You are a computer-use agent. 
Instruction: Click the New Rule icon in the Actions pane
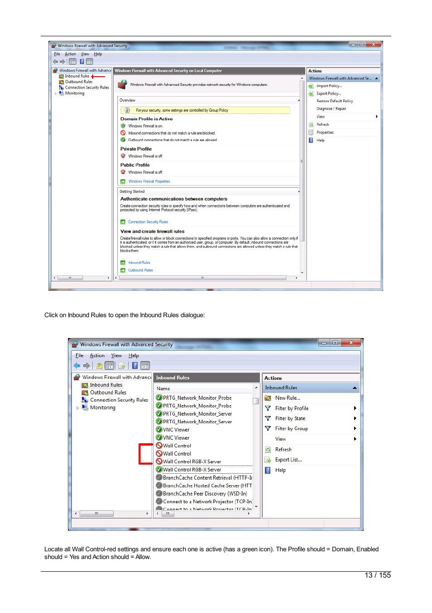[x=268, y=398]
